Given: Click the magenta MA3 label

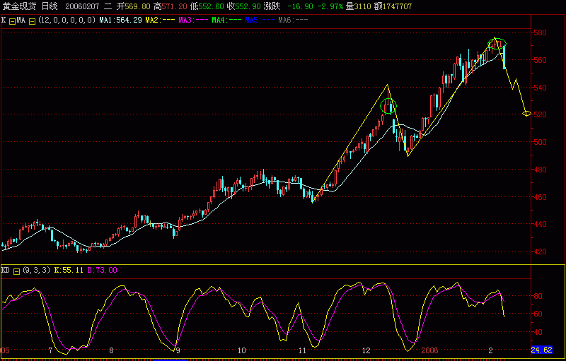Looking at the screenshot, I should (x=193, y=20).
